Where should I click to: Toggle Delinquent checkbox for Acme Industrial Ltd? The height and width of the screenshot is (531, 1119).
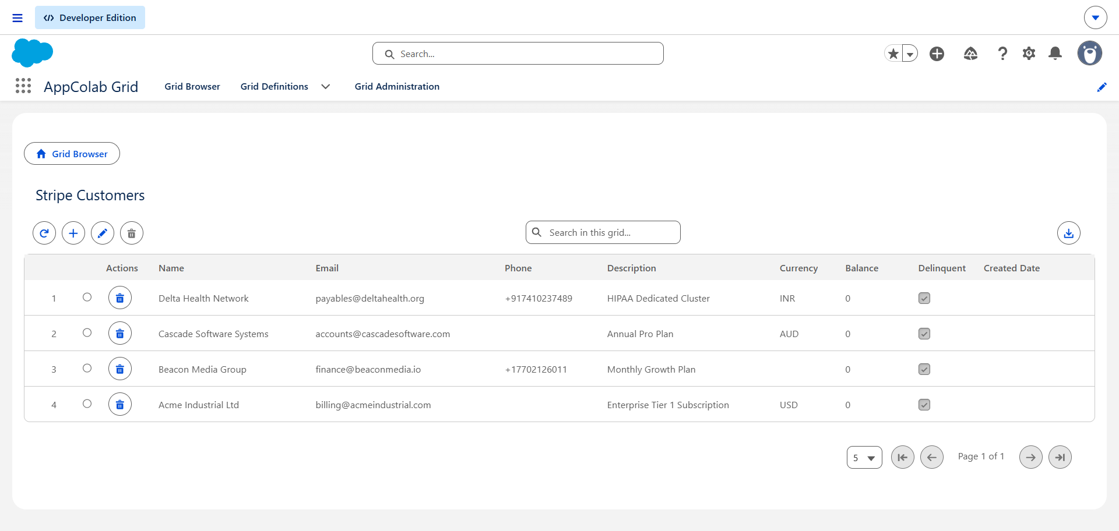(x=924, y=405)
